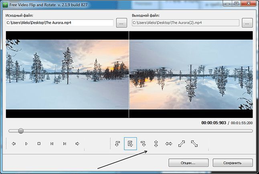Screen dimensions: 259x174
Task: Click the flipped output video preview pane
Action: click(x=191, y=74)
